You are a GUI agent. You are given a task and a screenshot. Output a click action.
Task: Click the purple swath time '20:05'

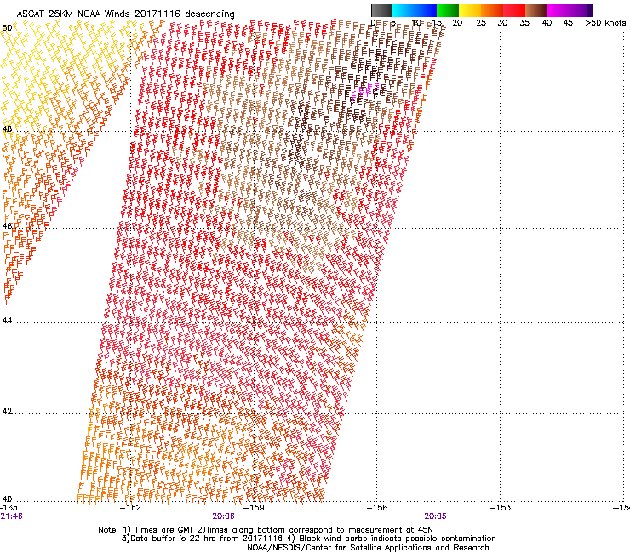[436, 516]
